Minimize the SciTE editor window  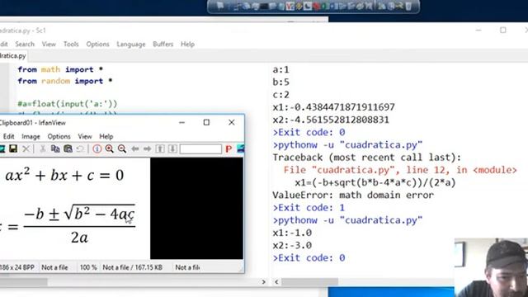click(478, 31)
